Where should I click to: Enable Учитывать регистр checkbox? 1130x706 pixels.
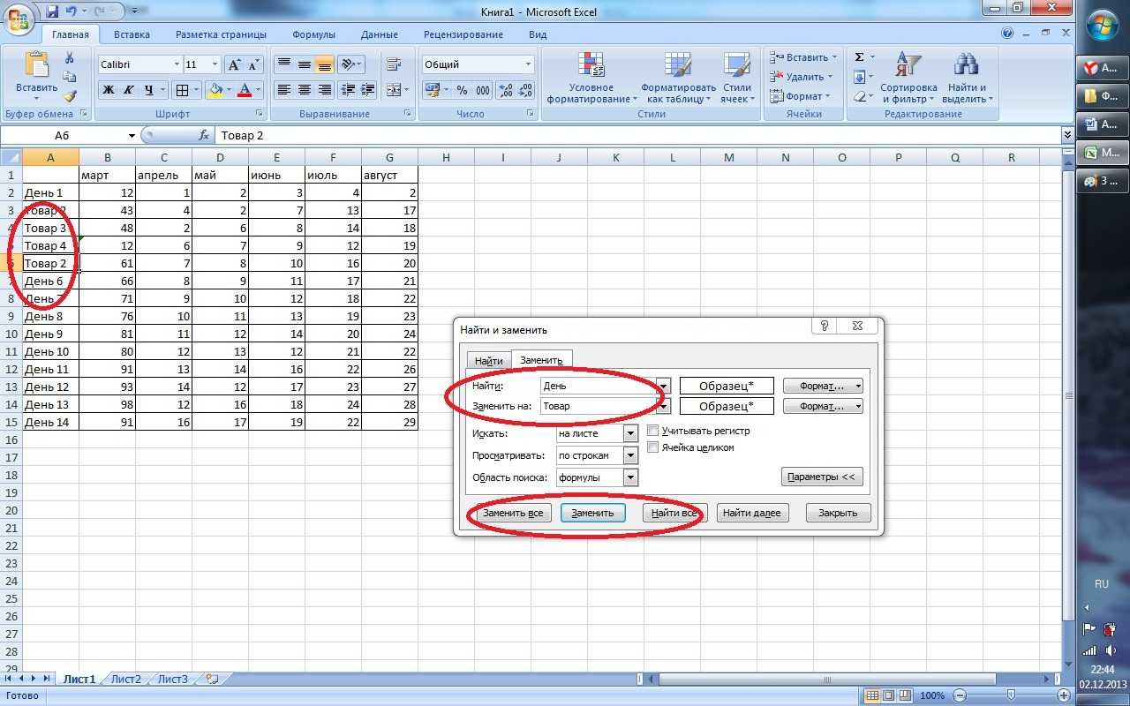[653, 431]
